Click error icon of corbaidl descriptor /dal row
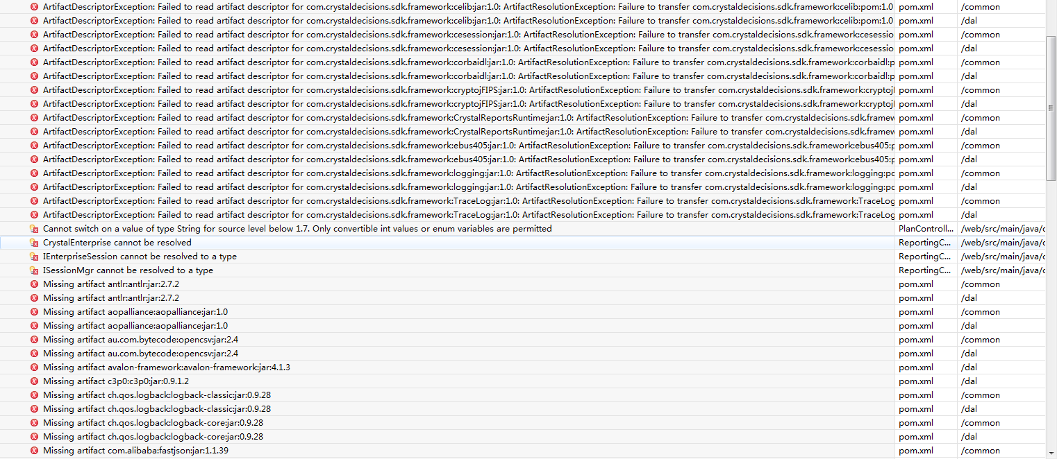This screenshot has width=1057, height=459. (34, 76)
